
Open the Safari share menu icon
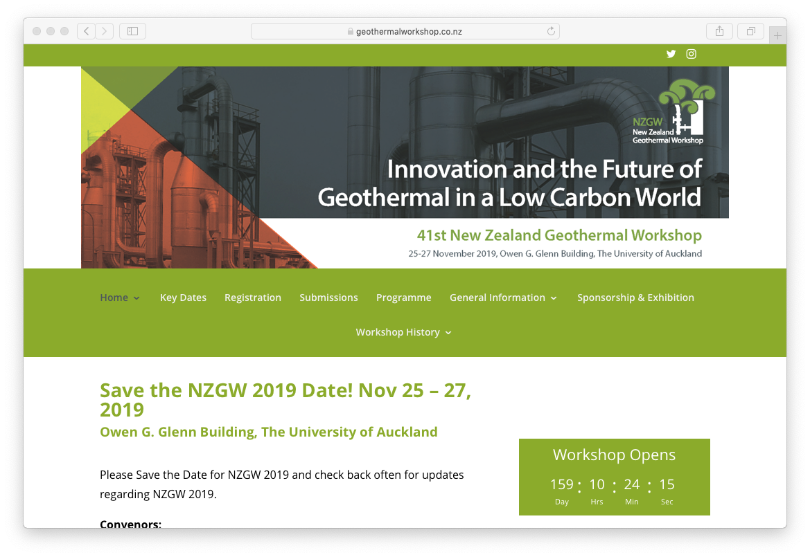[x=719, y=31]
